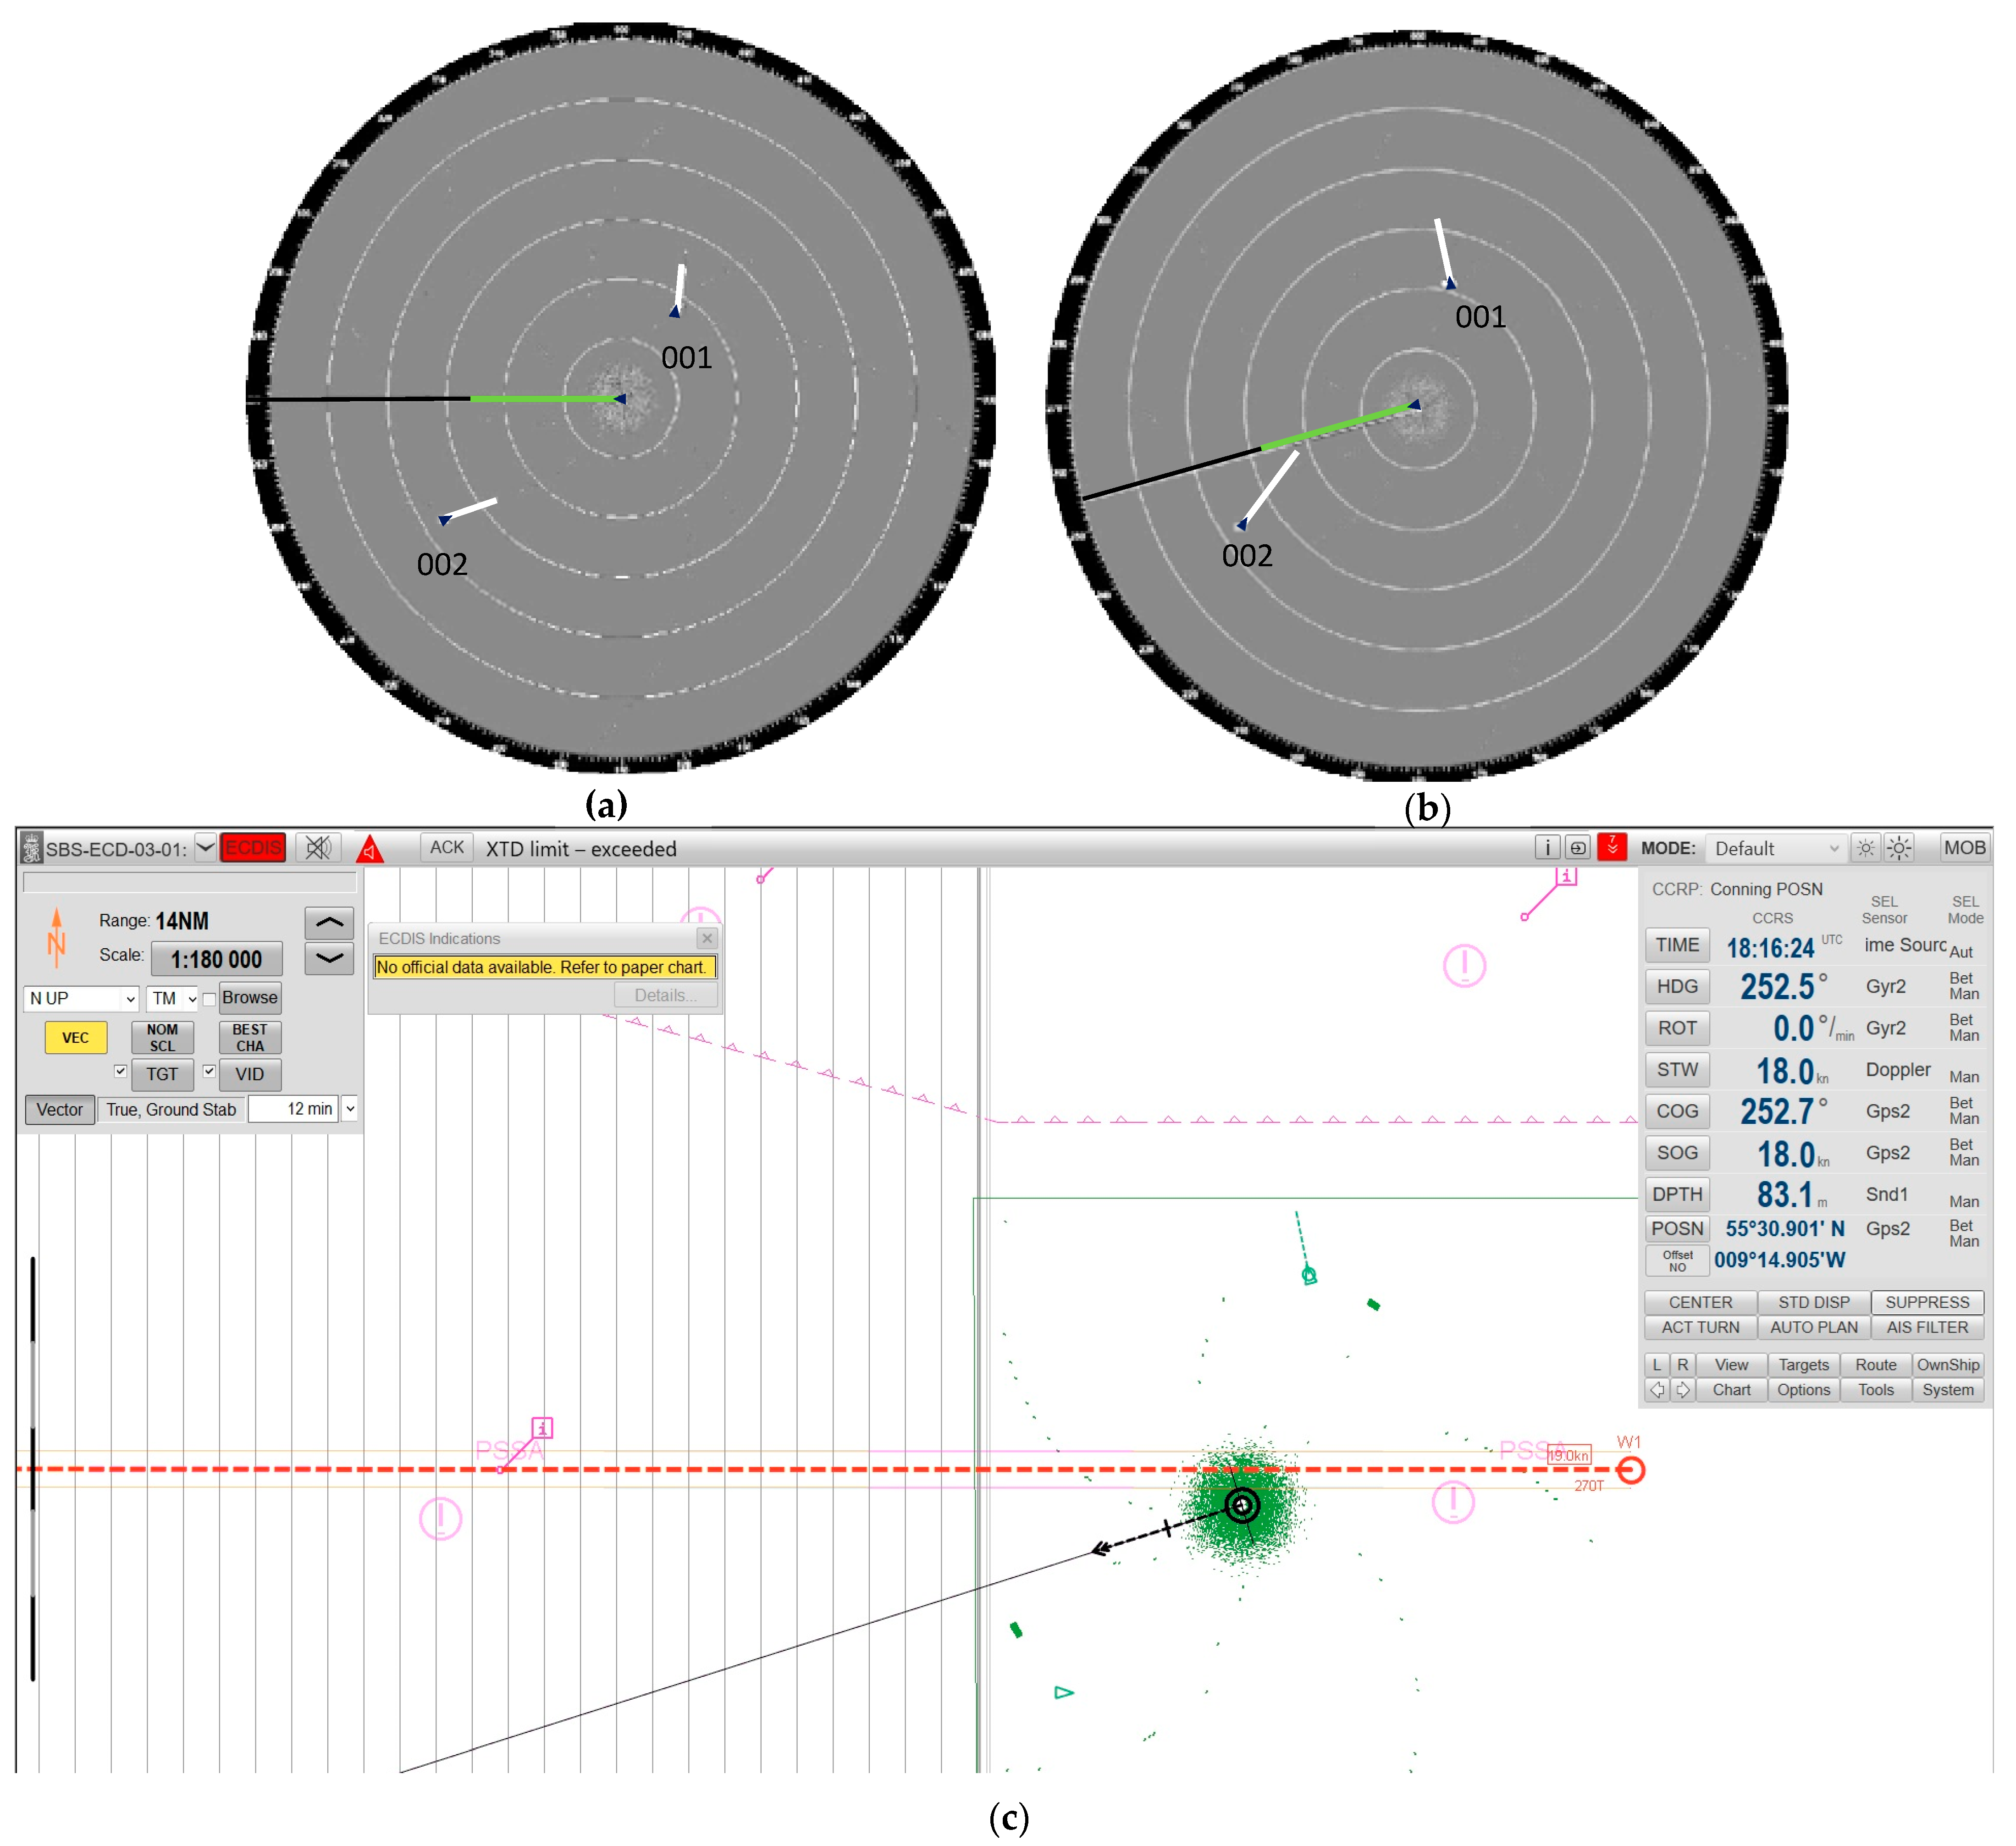Screen dimensions: 2016x1846
Task: Select the R panel side button
Action: (1682, 1365)
